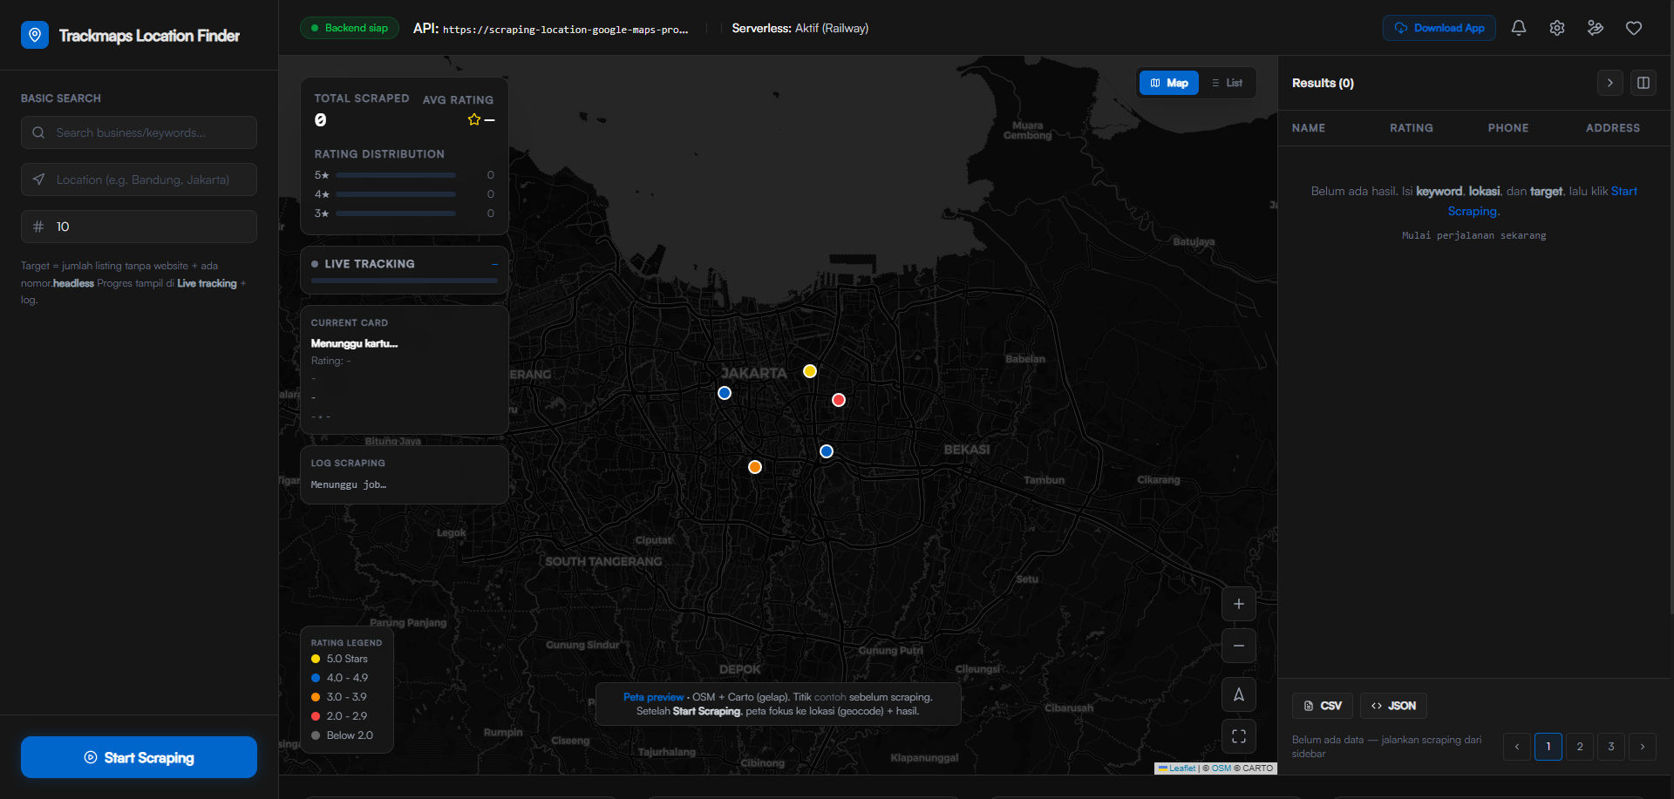Focus the Search business/keywords field
This screenshot has height=799, width=1674.
(x=139, y=132)
